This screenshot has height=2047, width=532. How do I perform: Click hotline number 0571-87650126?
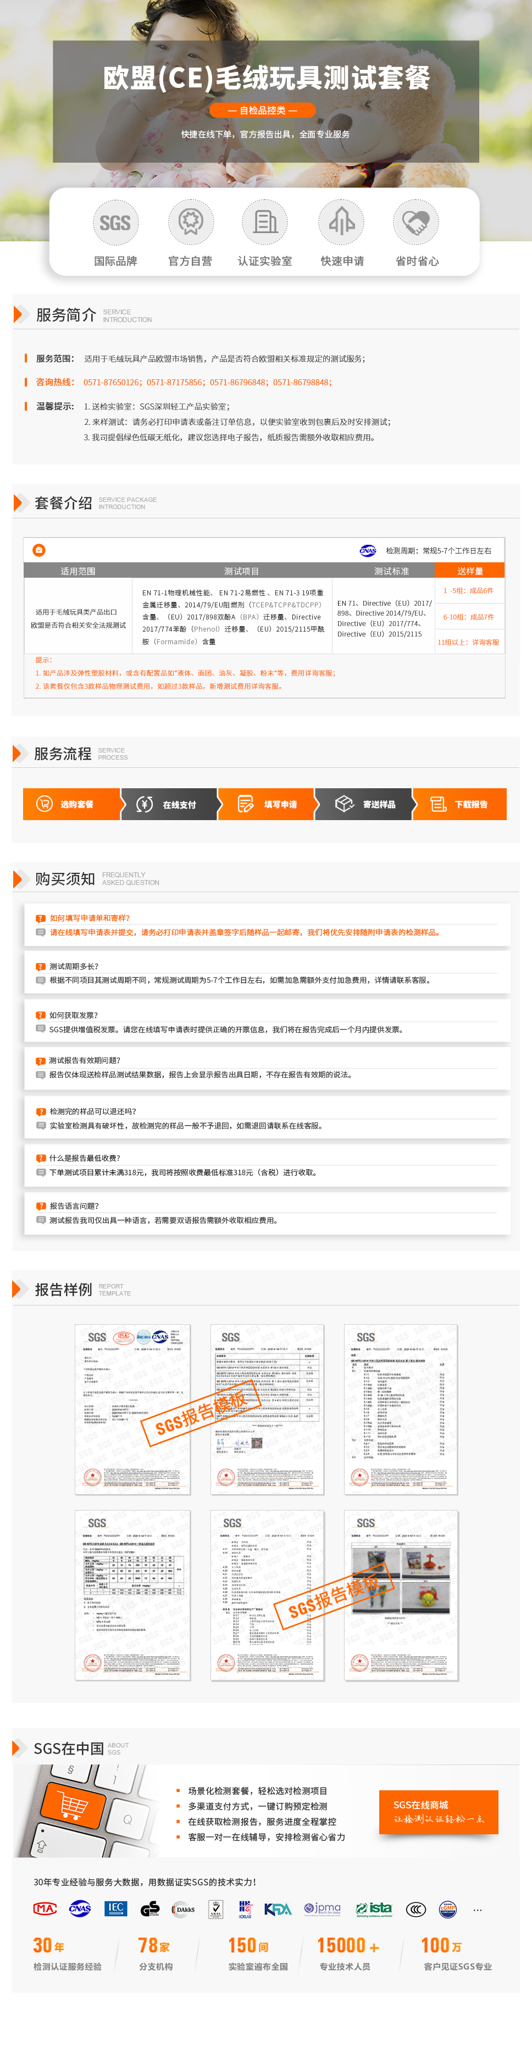(x=112, y=382)
